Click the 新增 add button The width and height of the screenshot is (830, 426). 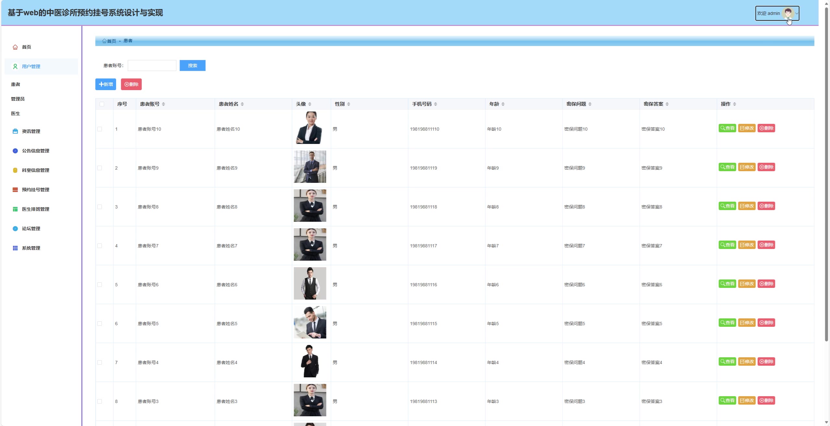(x=106, y=84)
